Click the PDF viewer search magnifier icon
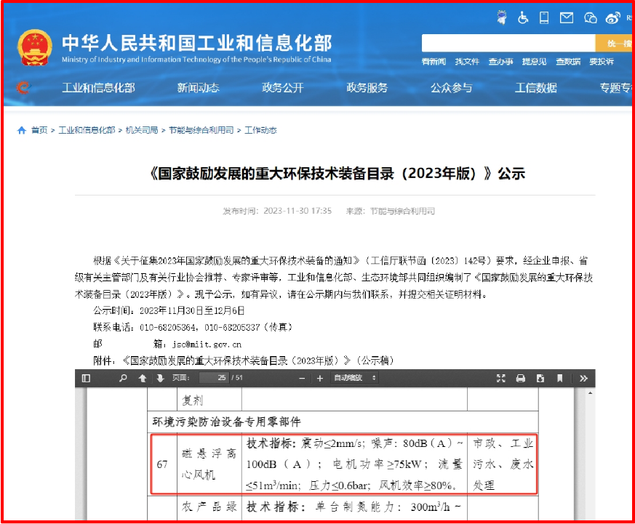Screen dimensions: 635x524 123,378
